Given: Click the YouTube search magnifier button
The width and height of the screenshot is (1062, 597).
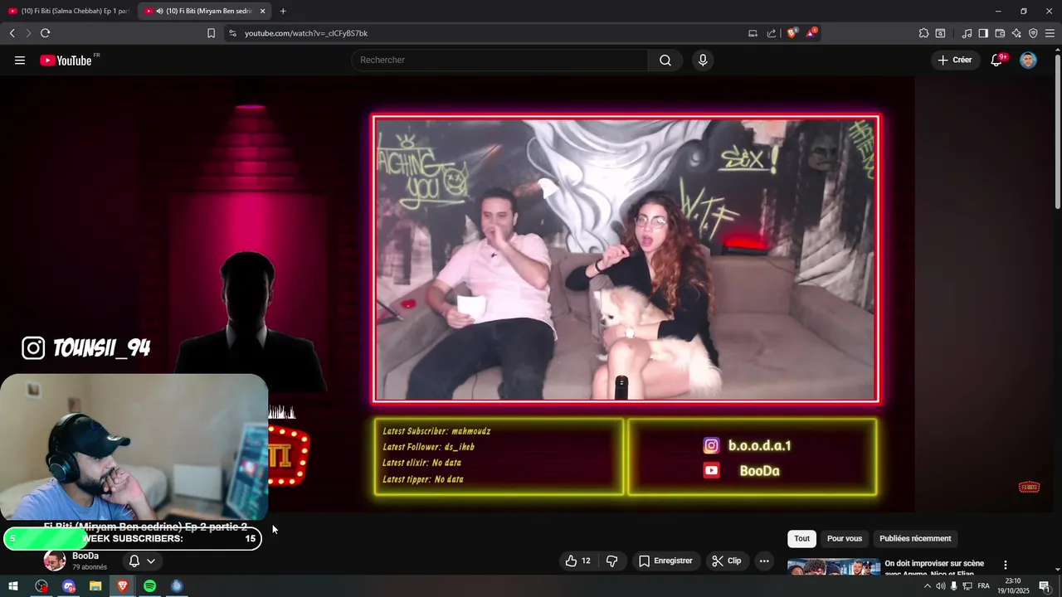Looking at the screenshot, I should click(x=665, y=61).
